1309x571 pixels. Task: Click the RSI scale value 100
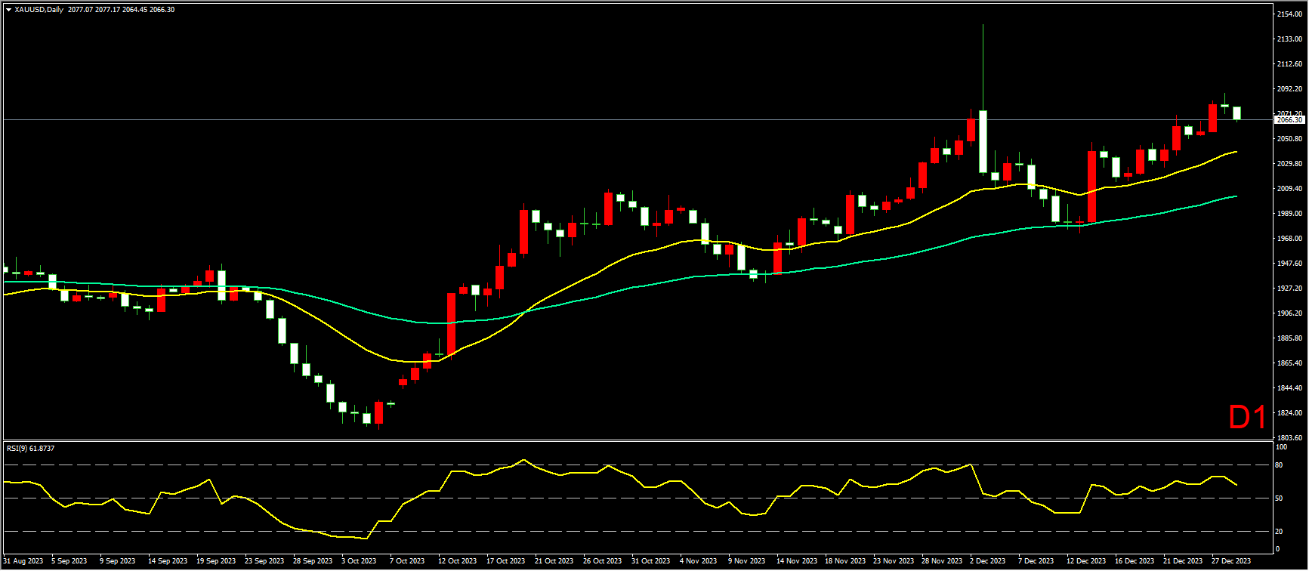[x=1281, y=447]
